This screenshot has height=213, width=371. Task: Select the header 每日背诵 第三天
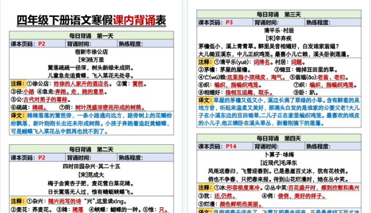[279, 14]
